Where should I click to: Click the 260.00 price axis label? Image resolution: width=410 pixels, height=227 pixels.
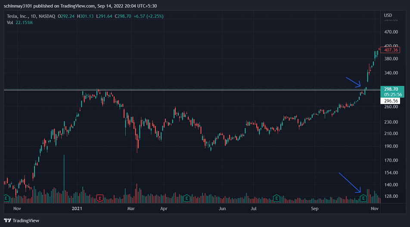391,107
